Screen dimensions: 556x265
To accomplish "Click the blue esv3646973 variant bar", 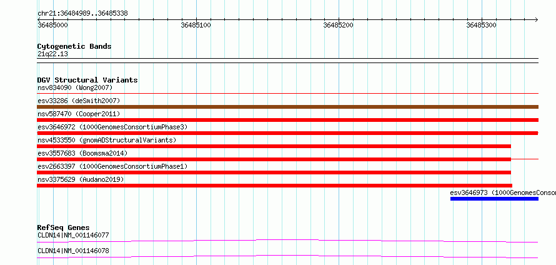I will pyautogui.click(x=494, y=199).
